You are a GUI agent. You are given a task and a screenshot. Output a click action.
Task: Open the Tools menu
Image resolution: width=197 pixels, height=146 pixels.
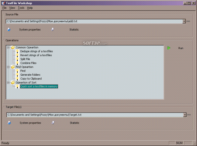pyautogui.click(x=21, y=8)
